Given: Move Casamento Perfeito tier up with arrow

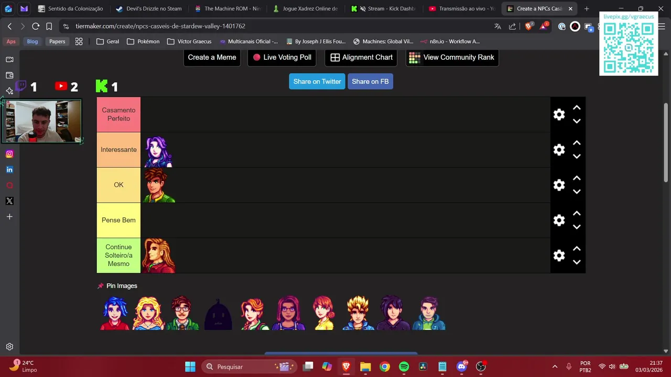Looking at the screenshot, I should [577, 108].
